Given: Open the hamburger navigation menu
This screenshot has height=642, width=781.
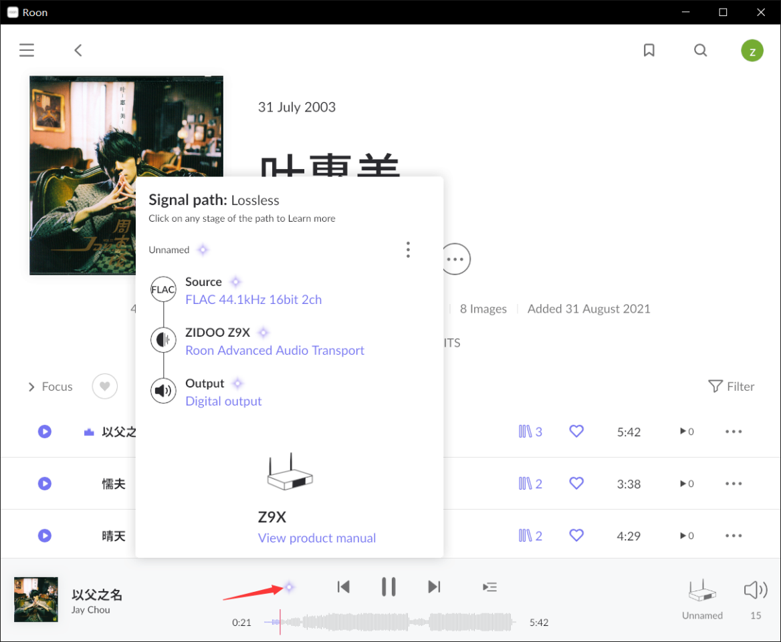Looking at the screenshot, I should click(x=27, y=50).
